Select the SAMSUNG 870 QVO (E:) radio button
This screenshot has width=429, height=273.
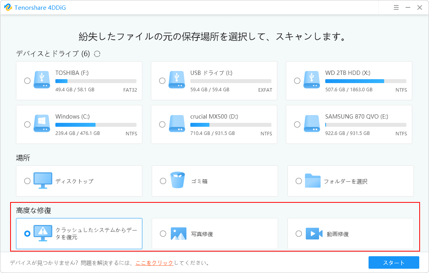(x=297, y=124)
